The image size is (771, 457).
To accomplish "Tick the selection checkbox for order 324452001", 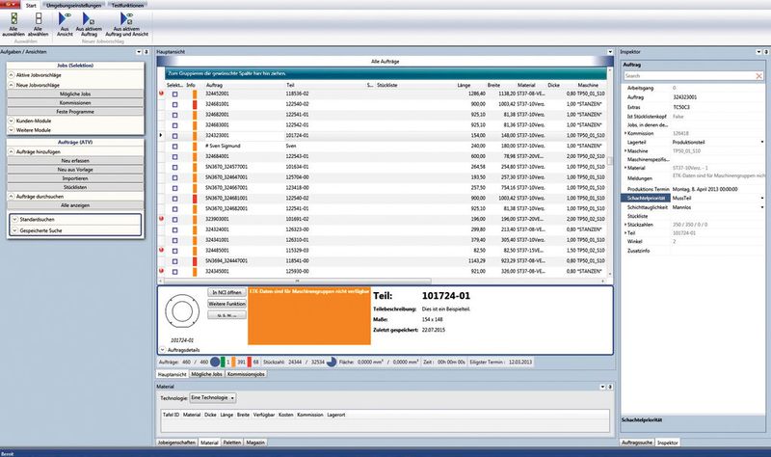I will tap(174, 94).
